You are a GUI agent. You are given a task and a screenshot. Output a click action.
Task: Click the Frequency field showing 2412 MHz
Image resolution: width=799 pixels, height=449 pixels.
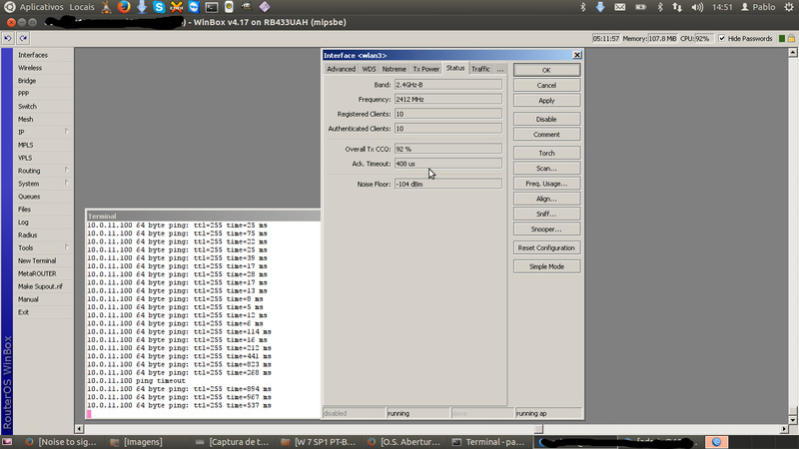click(x=446, y=100)
